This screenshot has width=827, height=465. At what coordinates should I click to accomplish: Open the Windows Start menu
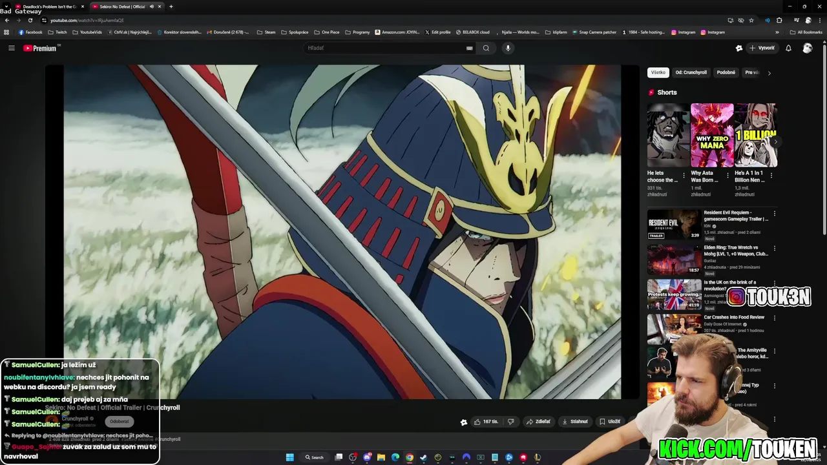(x=290, y=457)
